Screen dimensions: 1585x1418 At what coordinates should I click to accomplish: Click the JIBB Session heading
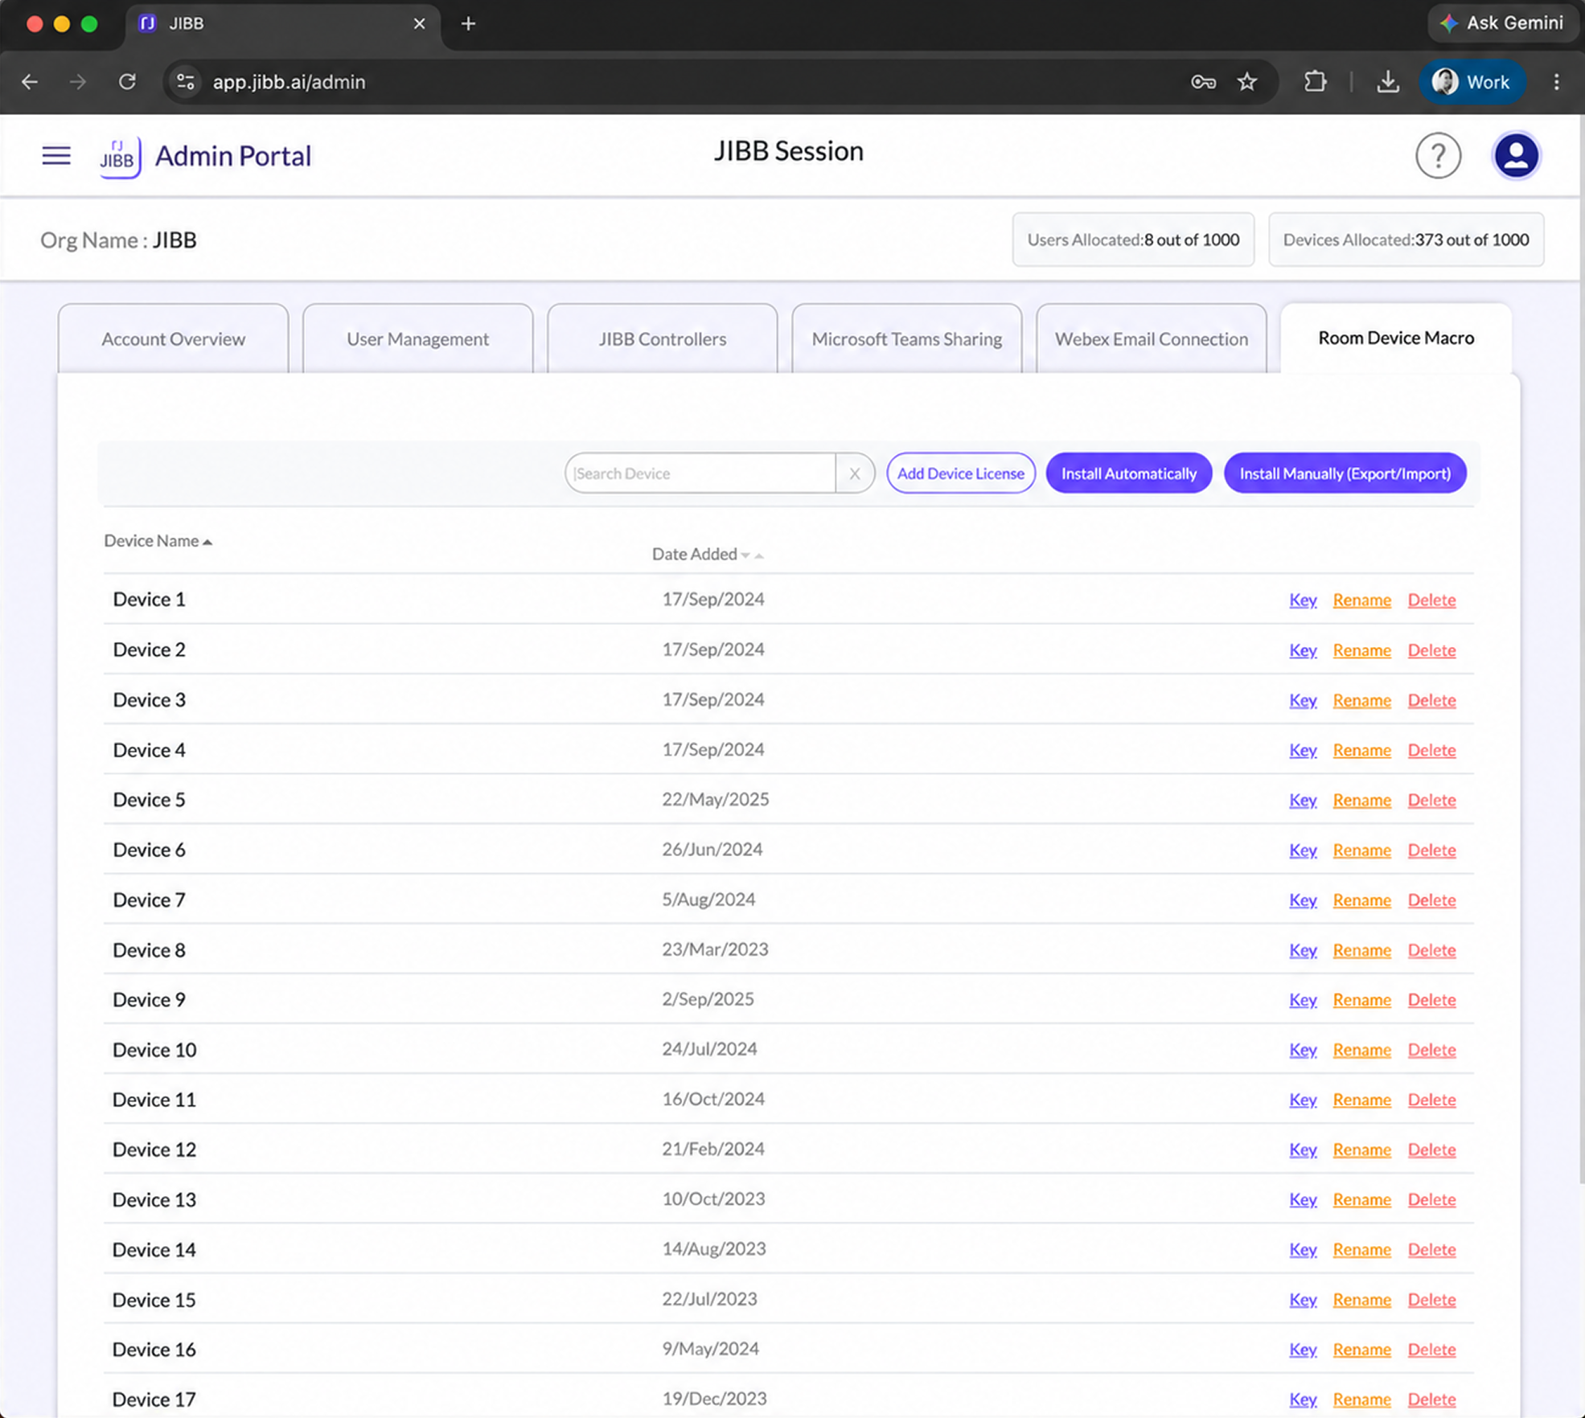[789, 151]
